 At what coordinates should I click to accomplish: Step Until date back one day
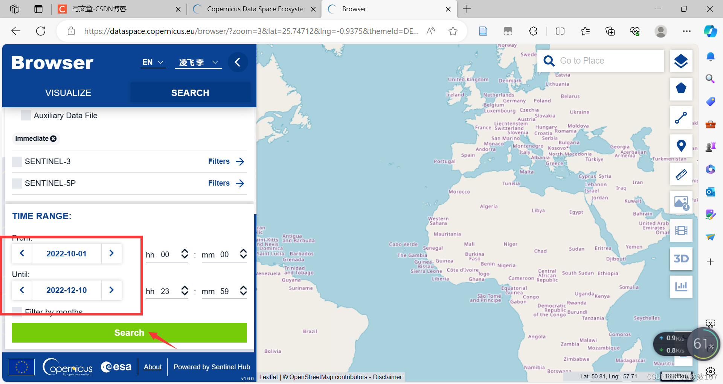click(22, 290)
